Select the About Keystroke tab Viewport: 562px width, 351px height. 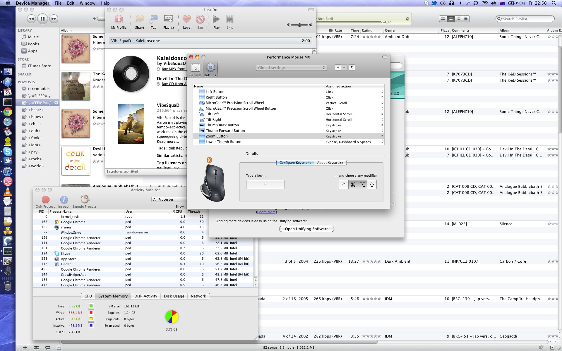[x=330, y=163]
